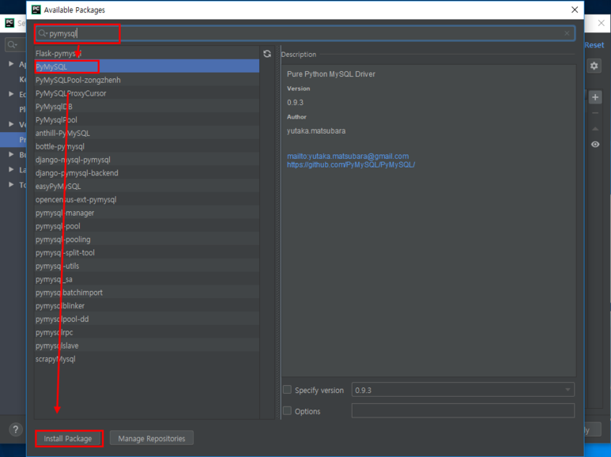Click the search magnifier icon in Available Packages
Image resolution: width=611 pixels, height=457 pixels.
point(42,33)
